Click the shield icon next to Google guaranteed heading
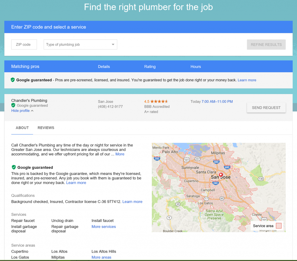Image resolution: width=297 pixels, height=261 pixels. (13, 168)
